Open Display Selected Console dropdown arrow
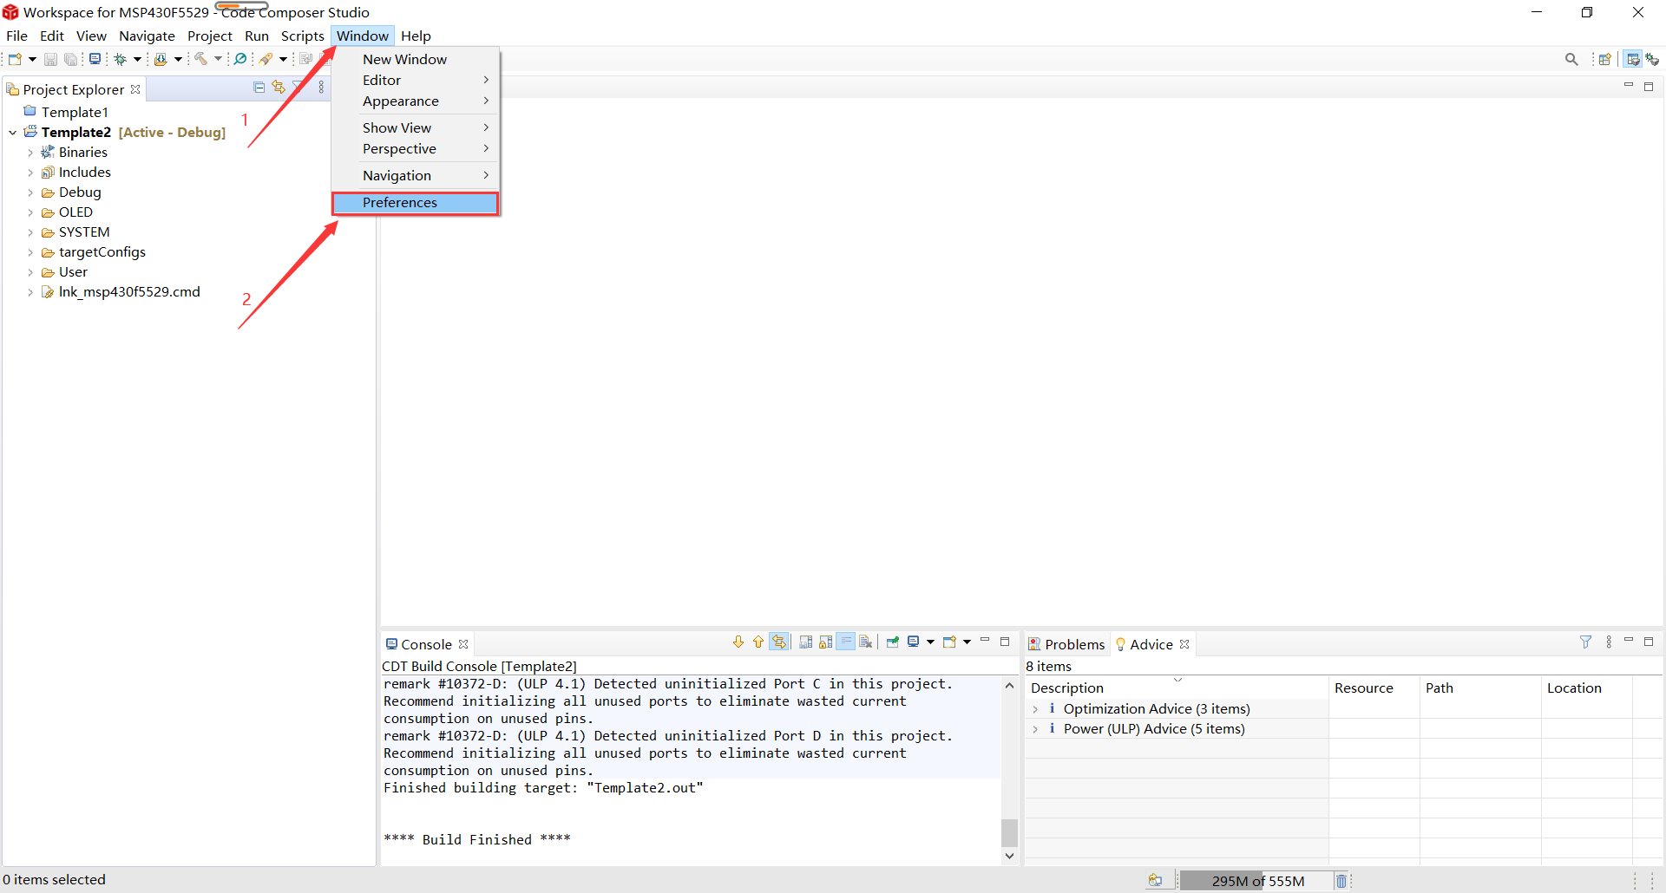 pyautogui.click(x=930, y=642)
